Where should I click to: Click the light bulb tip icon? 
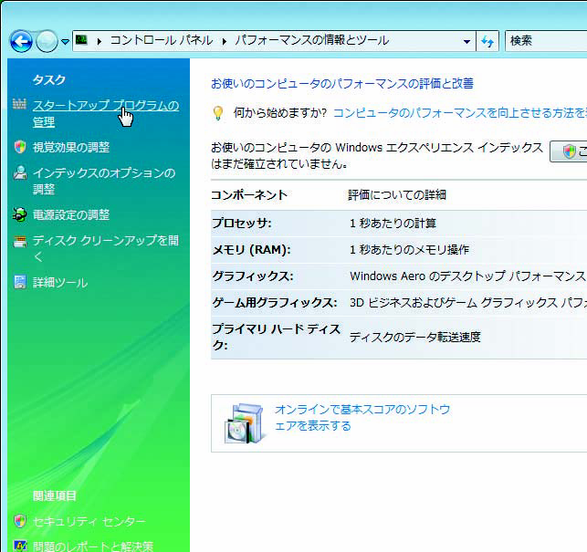(218, 112)
